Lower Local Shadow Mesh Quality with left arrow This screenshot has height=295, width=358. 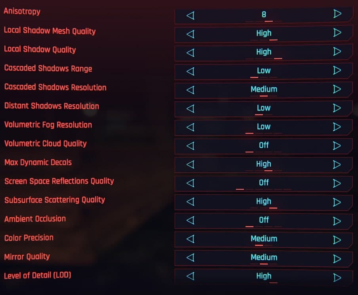pyautogui.click(x=190, y=34)
